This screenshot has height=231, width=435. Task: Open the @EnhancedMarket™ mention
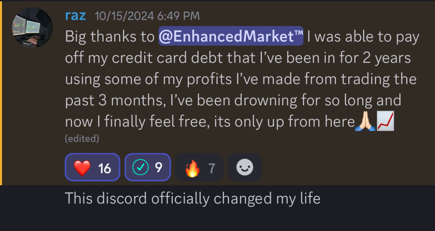pos(231,37)
